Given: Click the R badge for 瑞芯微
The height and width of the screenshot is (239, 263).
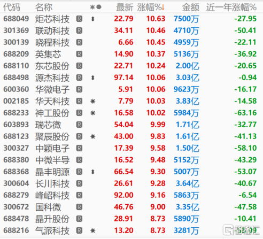Looking at the screenshot, I should pos(79,125).
